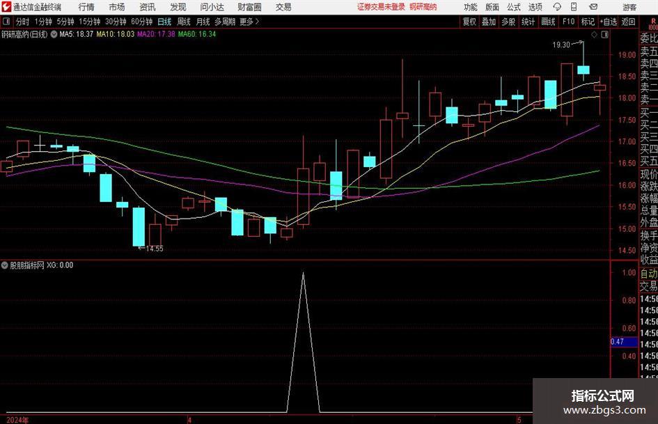The width and height of the screenshot is (658, 424).
Task: Open the mail envelope icon
Action: click(593, 7)
